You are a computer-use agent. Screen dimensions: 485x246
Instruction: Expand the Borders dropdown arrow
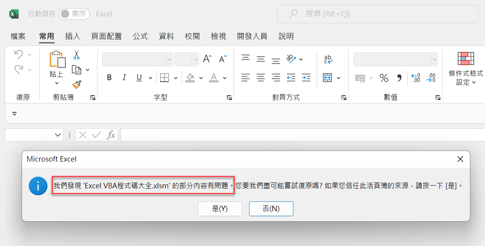[x=176, y=78]
